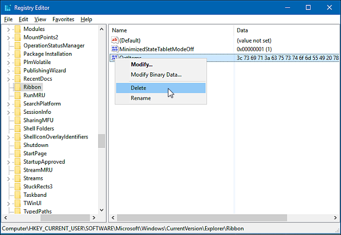The width and height of the screenshot is (341, 235).
Task: Click the PublishingWizard folder icon
Action: (18, 71)
